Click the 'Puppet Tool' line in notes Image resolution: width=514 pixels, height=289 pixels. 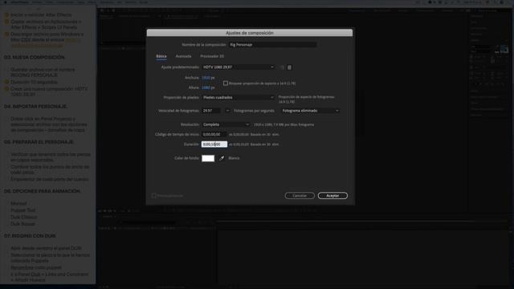tap(23, 210)
